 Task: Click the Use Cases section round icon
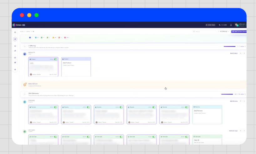[x=25, y=131]
